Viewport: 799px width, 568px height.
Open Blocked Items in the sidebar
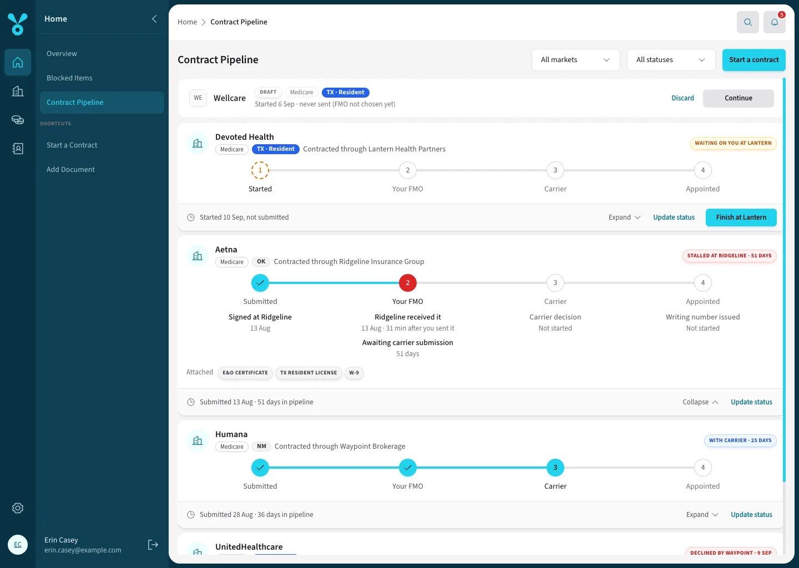pyautogui.click(x=102, y=78)
